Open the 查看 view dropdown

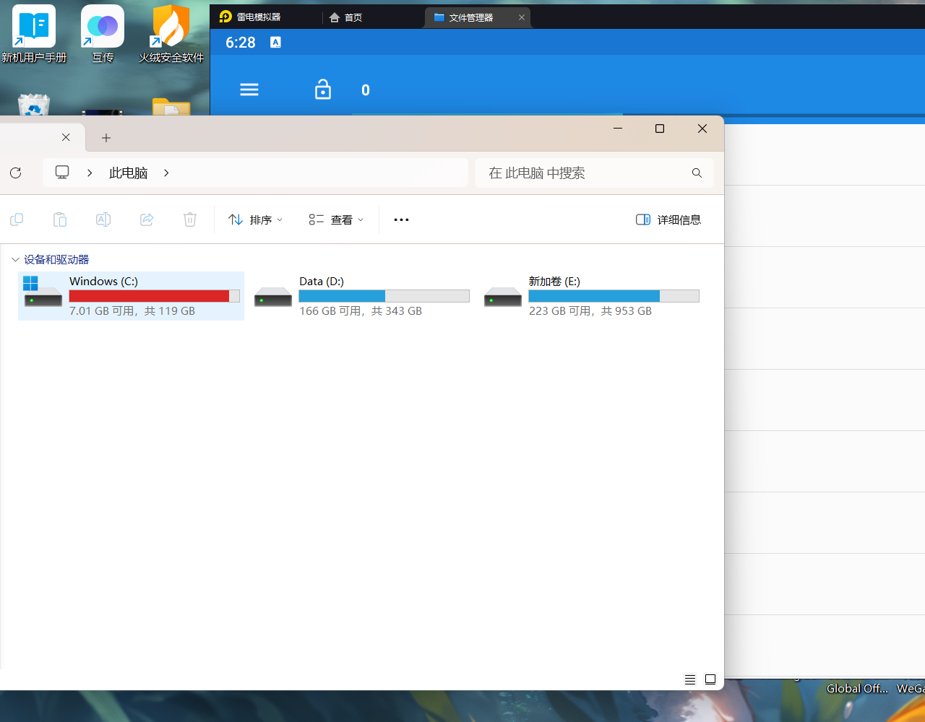coord(336,219)
